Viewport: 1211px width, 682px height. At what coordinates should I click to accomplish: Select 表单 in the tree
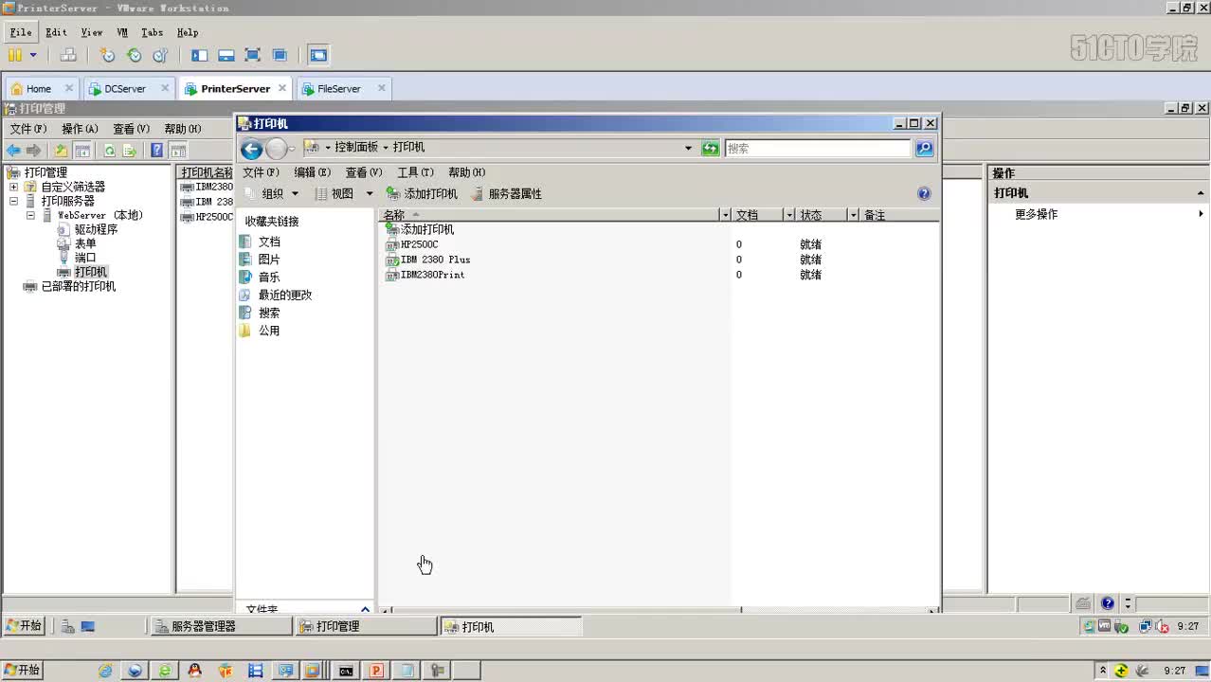(x=85, y=243)
